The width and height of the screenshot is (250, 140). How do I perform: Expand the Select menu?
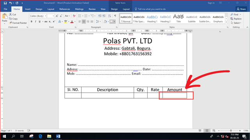[236, 23]
